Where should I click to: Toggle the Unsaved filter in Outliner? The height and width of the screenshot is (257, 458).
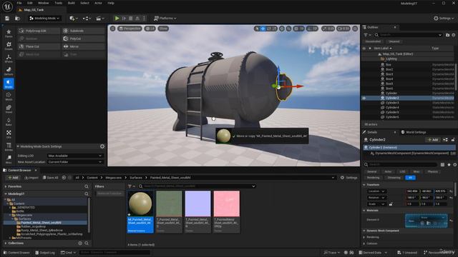(x=394, y=41)
